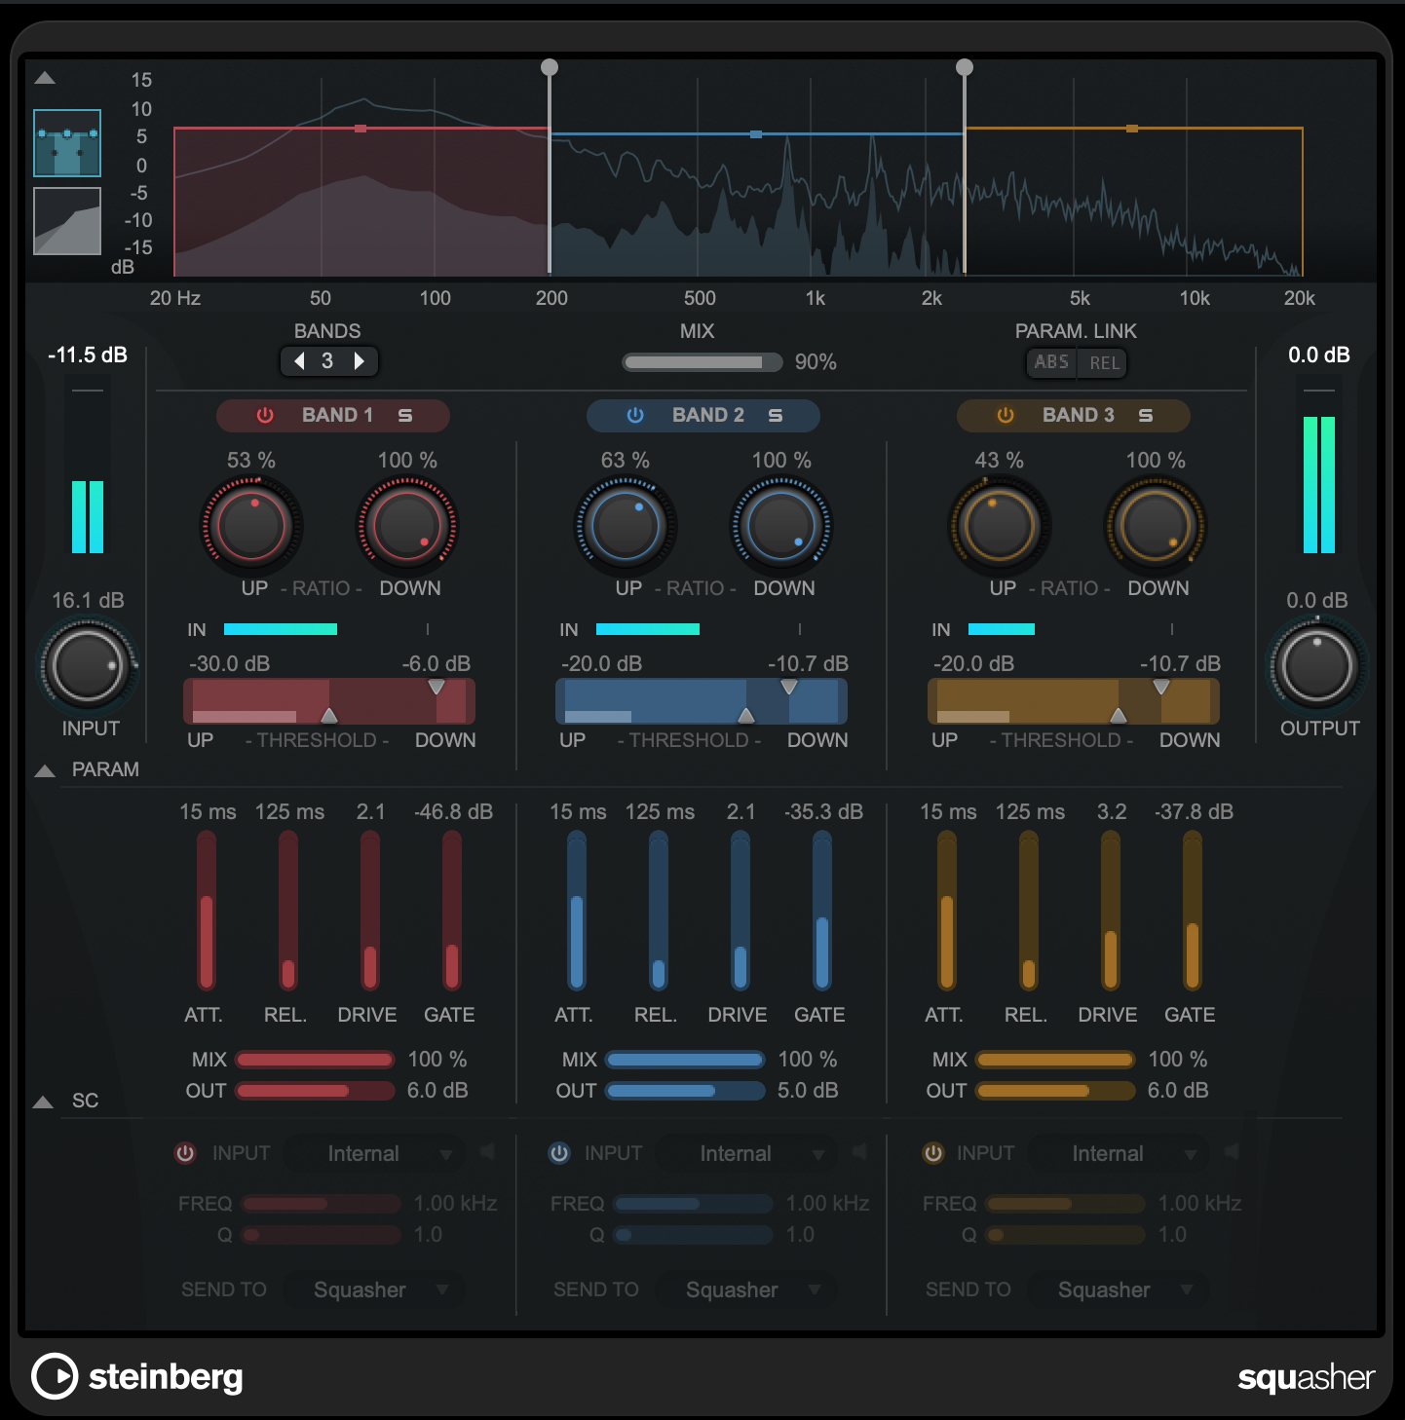
Task: Click Band 1 UP ratio knob
Action: coord(251,526)
